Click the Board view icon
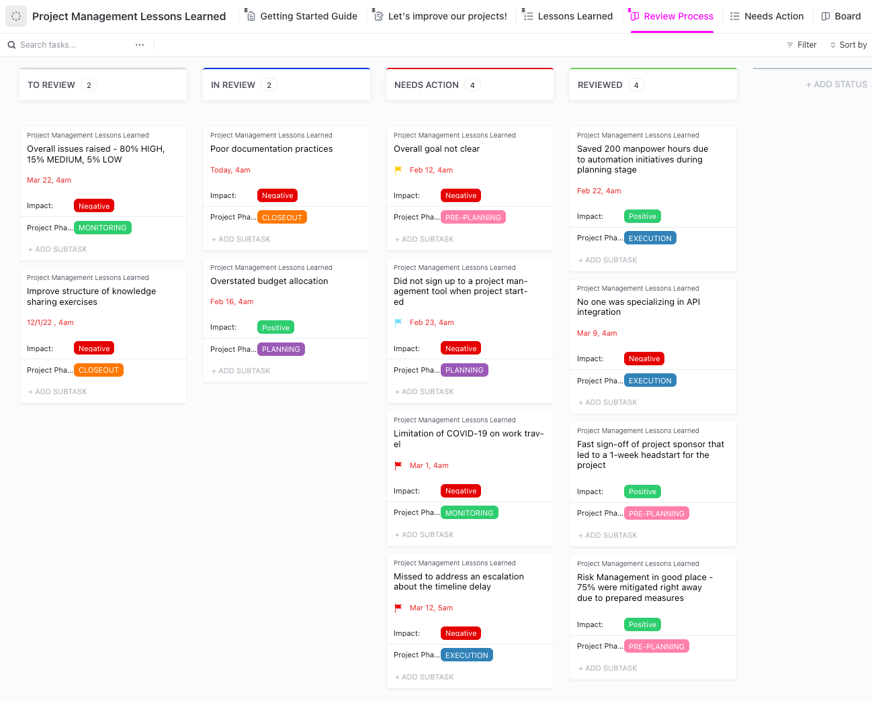872x701 pixels. click(826, 16)
